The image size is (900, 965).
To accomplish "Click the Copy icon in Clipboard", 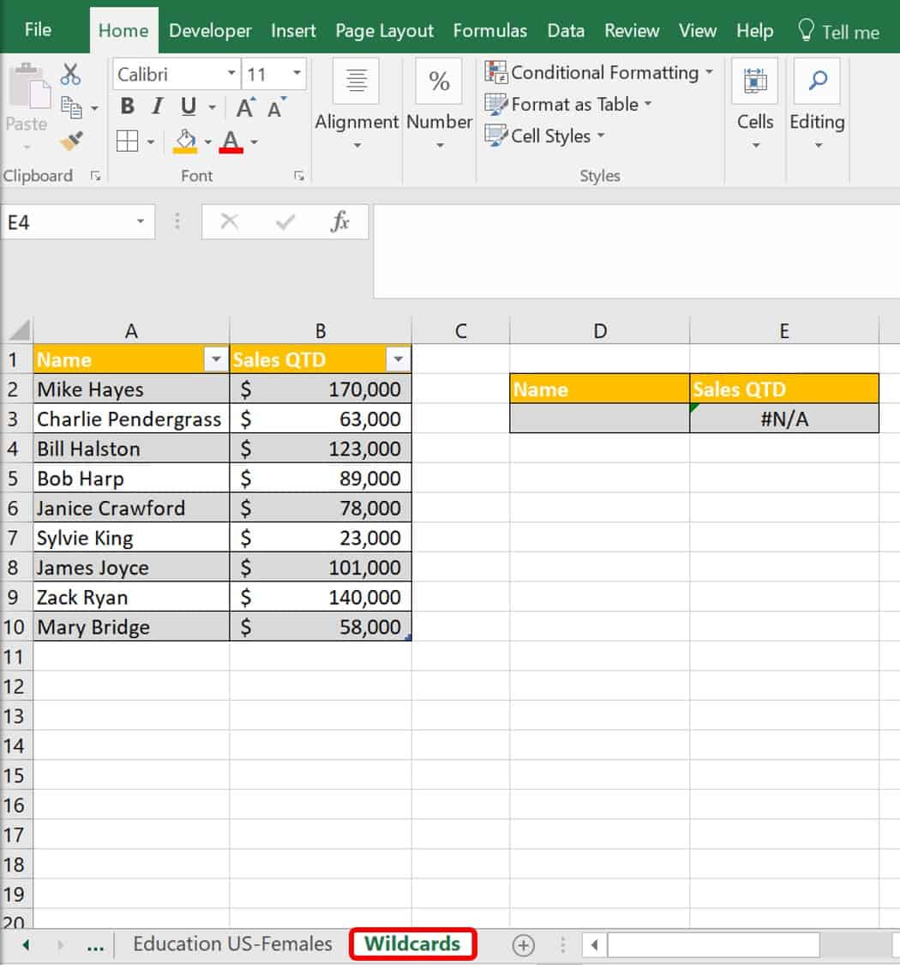I will [71, 108].
